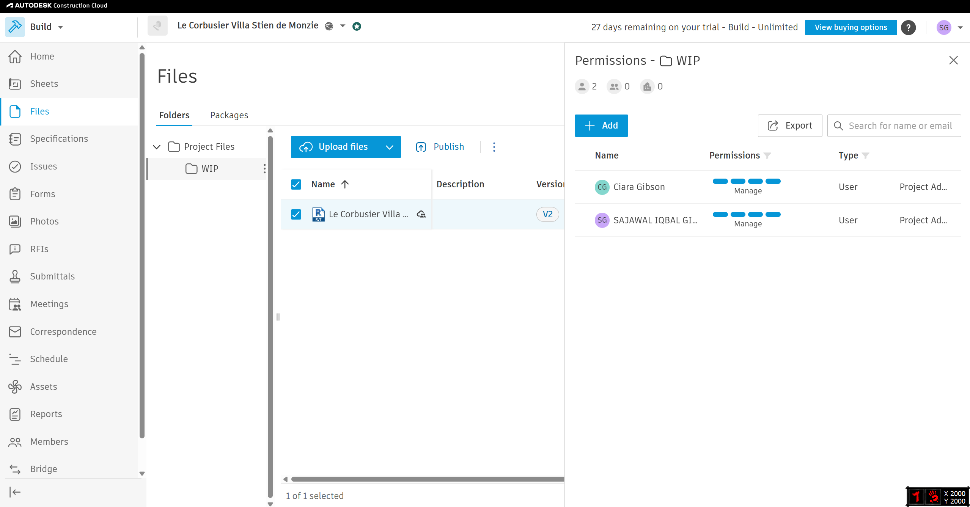This screenshot has height=507, width=970.
Task: Click the file list horizontal scrollbar
Action: click(x=427, y=479)
